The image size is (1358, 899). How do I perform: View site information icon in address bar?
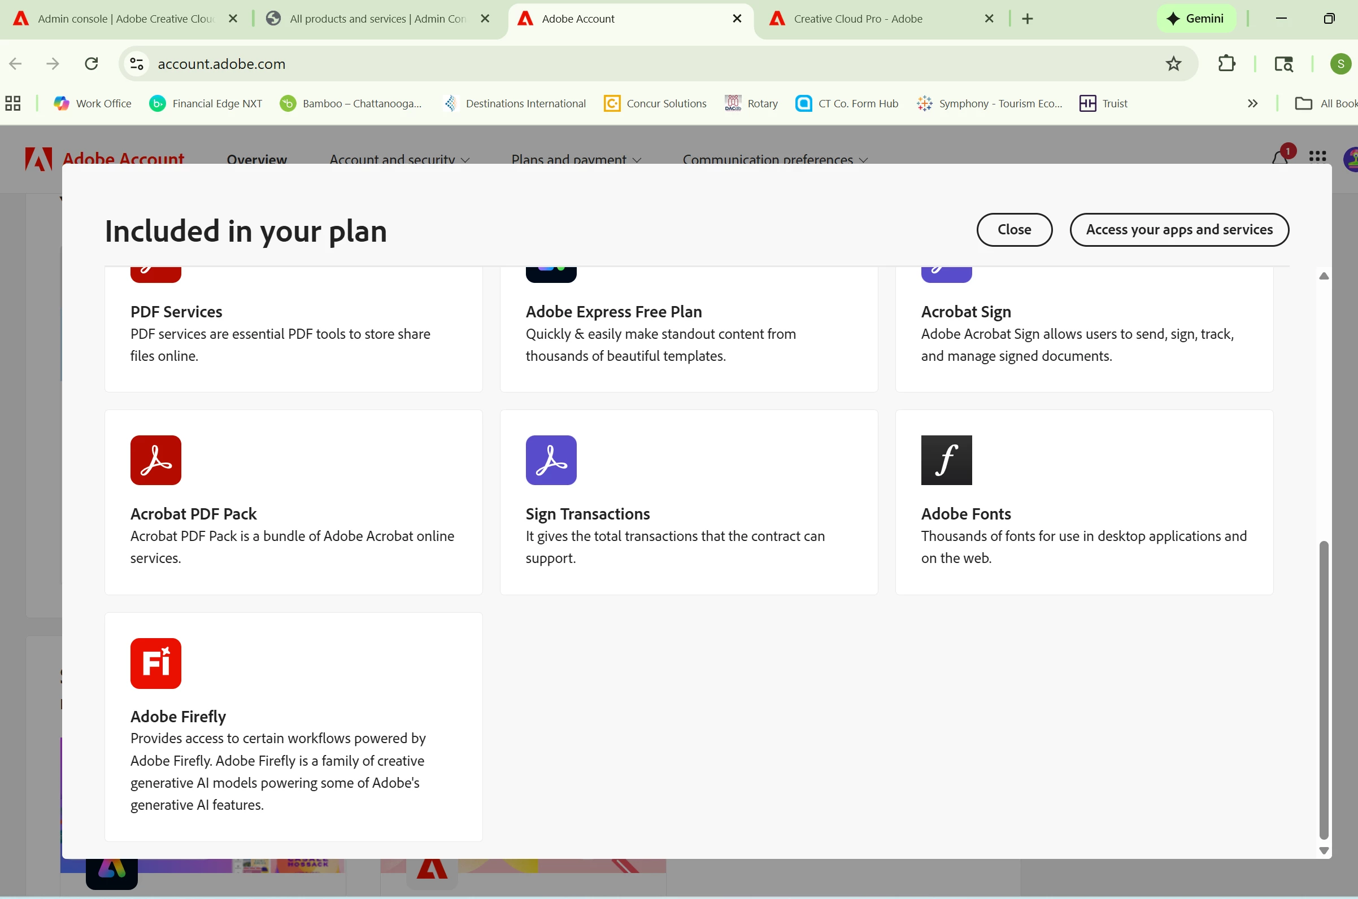point(137,64)
